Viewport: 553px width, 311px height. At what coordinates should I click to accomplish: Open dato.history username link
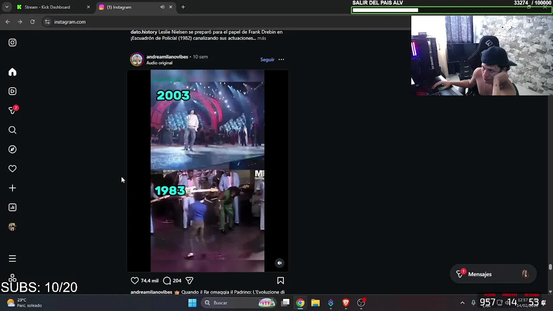coord(144,32)
